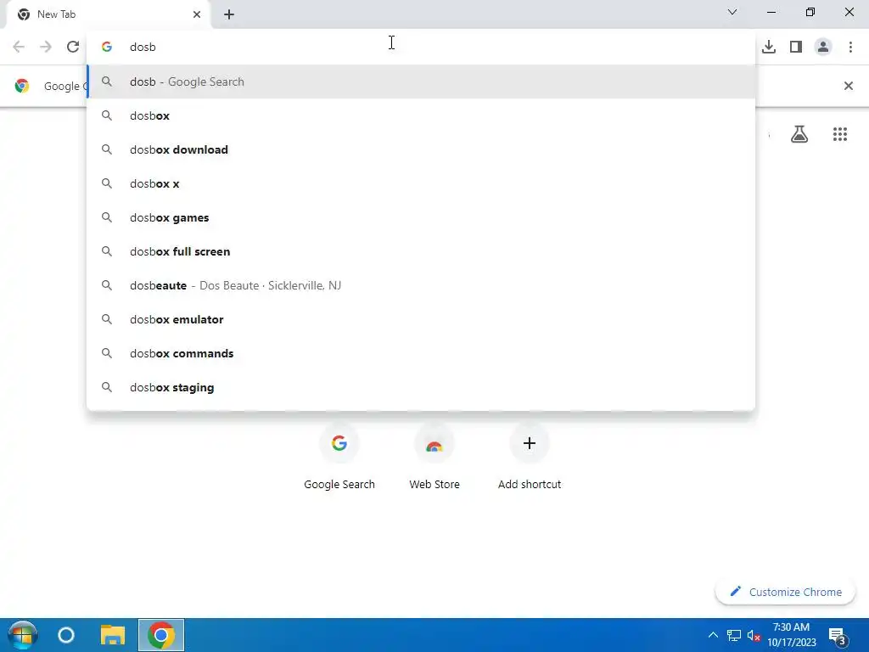This screenshot has width=869, height=652.
Task: Open File Explorer from the taskbar
Action: pos(113,635)
